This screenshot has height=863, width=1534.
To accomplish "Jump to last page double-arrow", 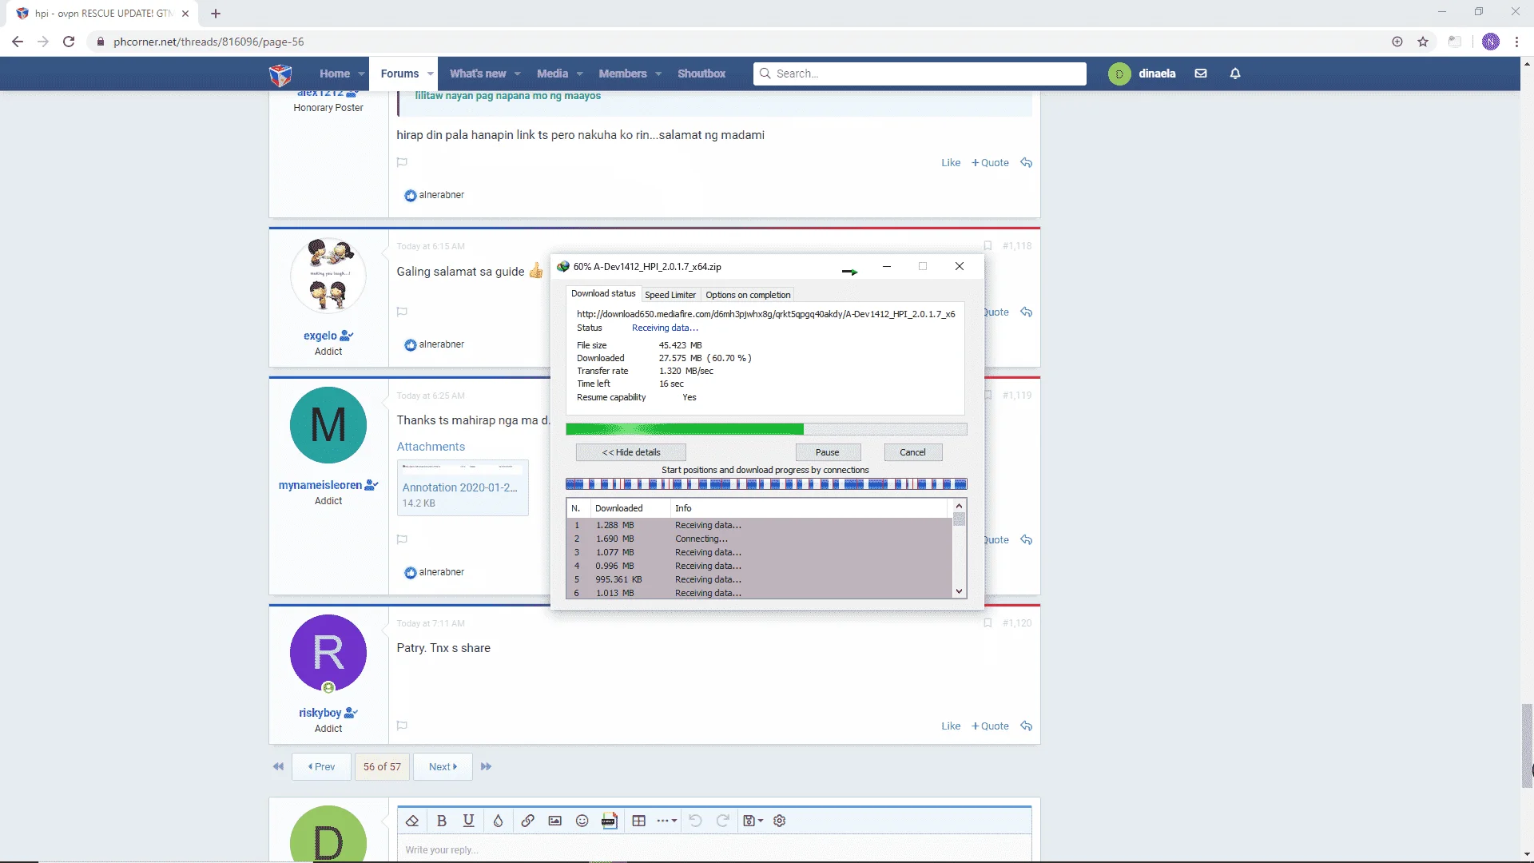I will pyautogui.click(x=486, y=766).
